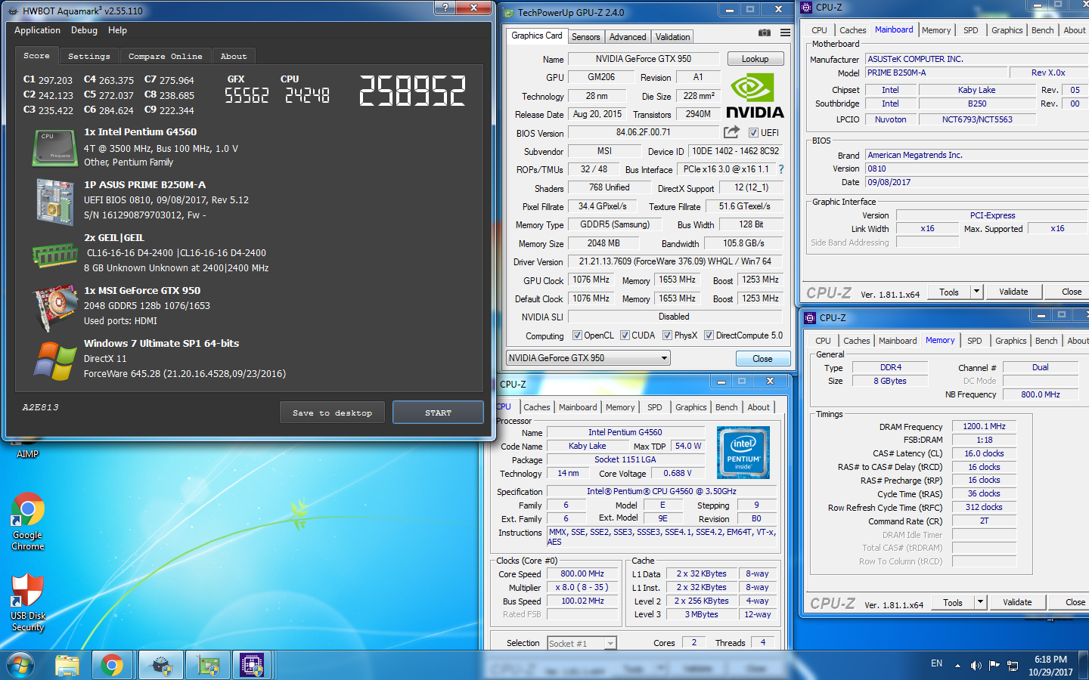The image size is (1089, 680).
Task: Show hidden system tray icons arrow
Action: coord(957,666)
